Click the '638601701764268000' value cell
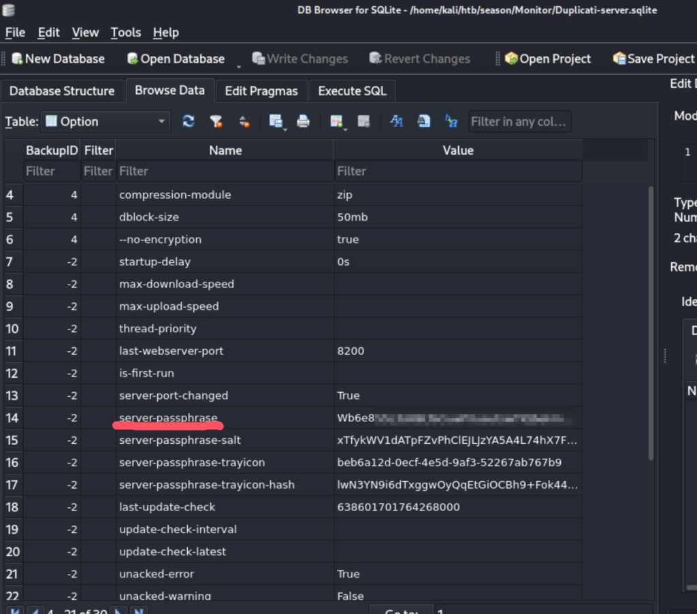Image resolution: width=697 pixels, height=614 pixels. tap(458, 507)
